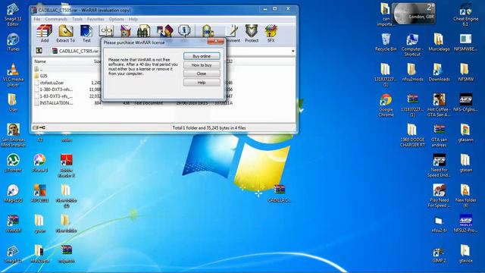Click the Help button in license dialog
Screen dimensions: 485x273
(202, 83)
